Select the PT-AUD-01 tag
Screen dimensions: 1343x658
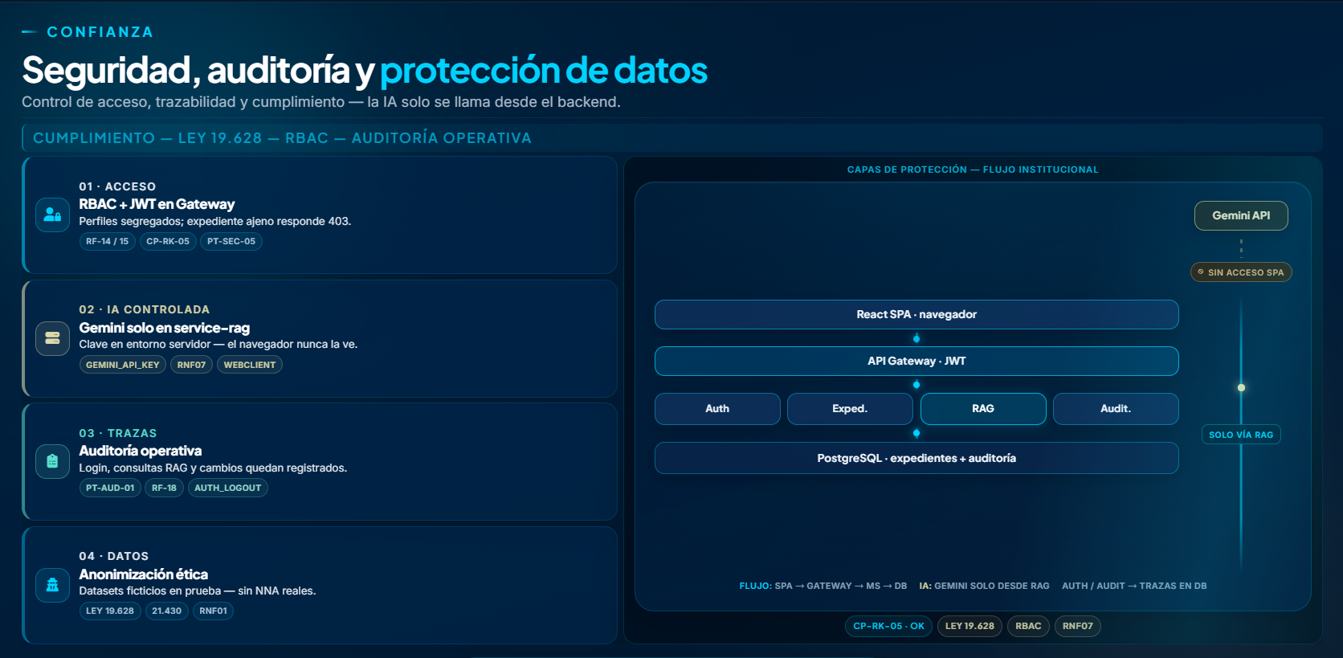coord(110,488)
